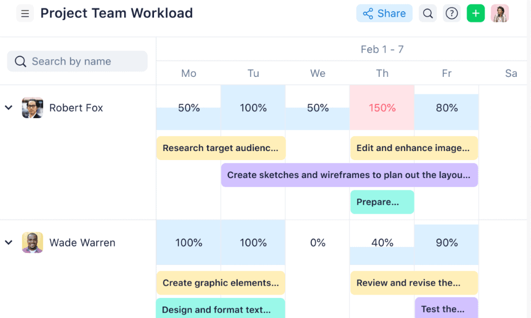Click the magnifier search icon in header
Screen dimensions: 531x318
[427, 13]
